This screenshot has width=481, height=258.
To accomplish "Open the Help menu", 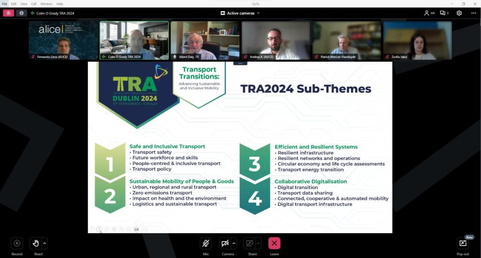I will [x=60, y=4].
